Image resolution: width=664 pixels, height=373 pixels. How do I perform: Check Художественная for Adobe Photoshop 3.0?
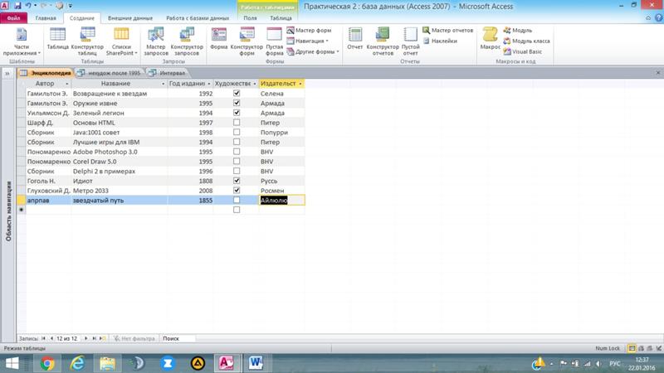237,152
